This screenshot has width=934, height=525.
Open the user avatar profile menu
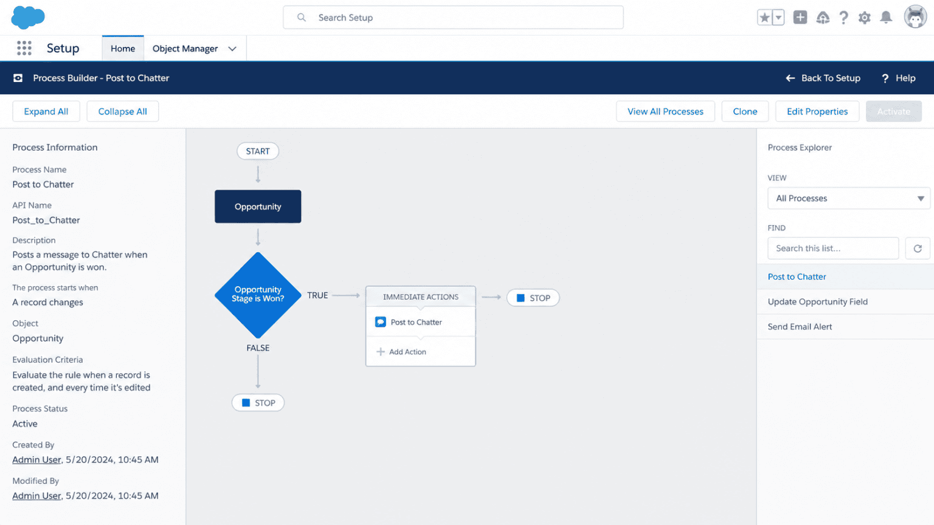915,17
